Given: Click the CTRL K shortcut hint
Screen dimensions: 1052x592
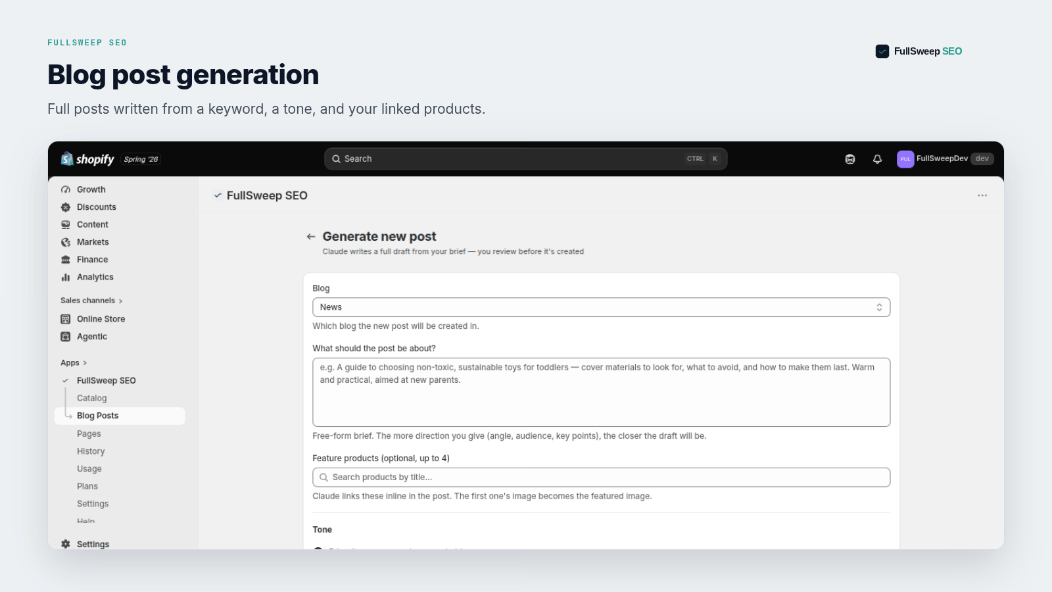Looking at the screenshot, I should coord(704,159).
